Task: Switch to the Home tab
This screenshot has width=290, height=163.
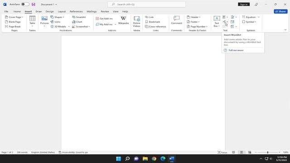Action: 17,11
